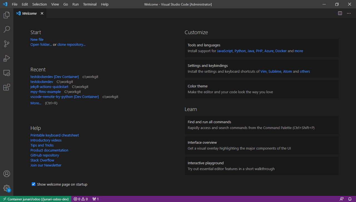
Task: Click the clone repository... link
Action: pos(71,44)
